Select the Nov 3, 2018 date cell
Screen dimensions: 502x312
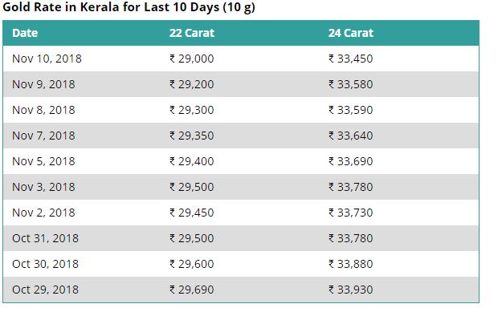coord(43,187)
